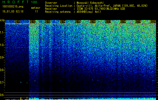Select the Ogata-vill. Akita-Pref. JAPAN location text

point(112,6)
